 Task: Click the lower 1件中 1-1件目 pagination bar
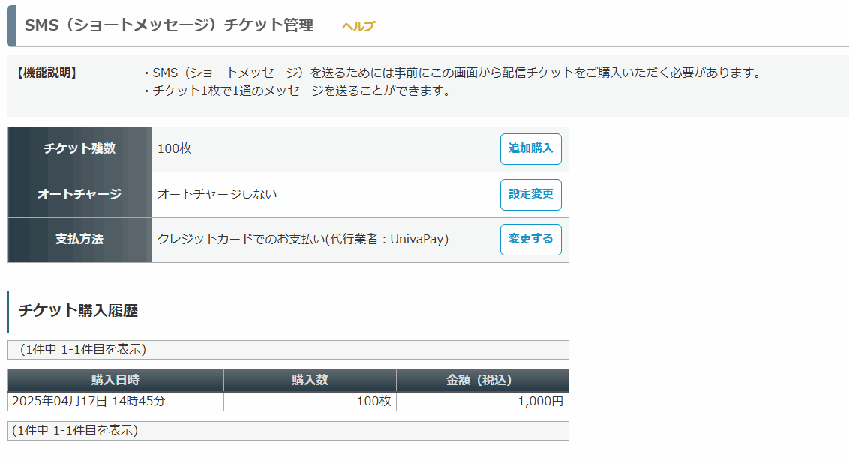coord(287,431)
